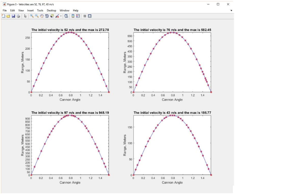The height and width of the screenshot is (195, 289).
Task: Minimize the figure window
Action: click(208, 4)
